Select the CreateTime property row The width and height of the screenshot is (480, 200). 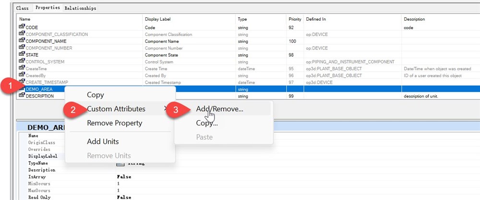(x=249, y=69)
